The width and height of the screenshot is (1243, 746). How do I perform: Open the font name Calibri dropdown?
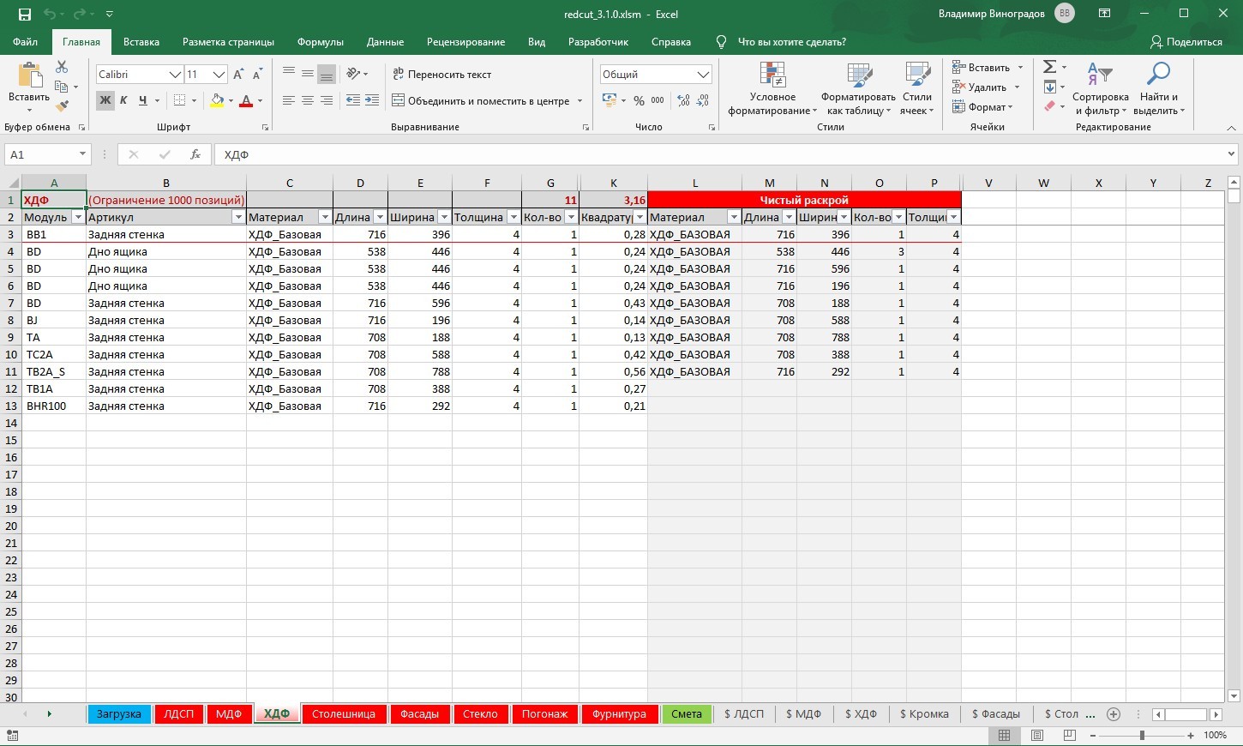click(x=175, y=75)
